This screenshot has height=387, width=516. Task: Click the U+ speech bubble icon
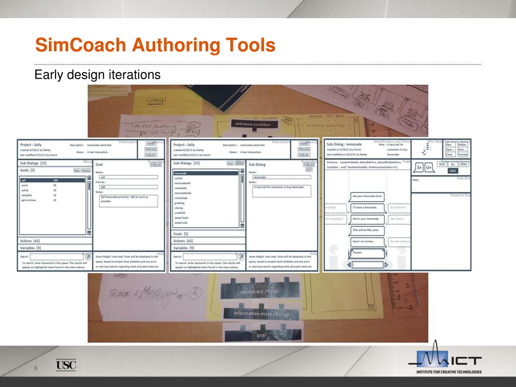tap(429, 167)
